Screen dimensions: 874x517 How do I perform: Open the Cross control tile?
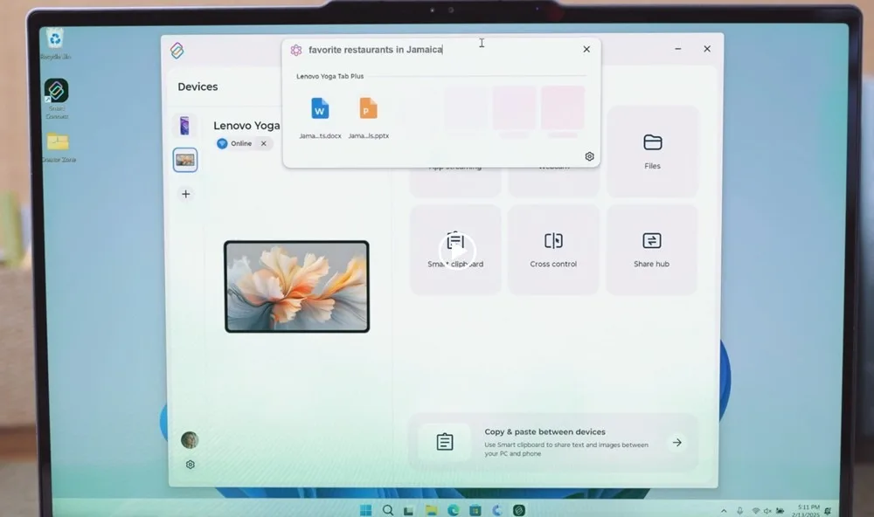tap(553, 249)
